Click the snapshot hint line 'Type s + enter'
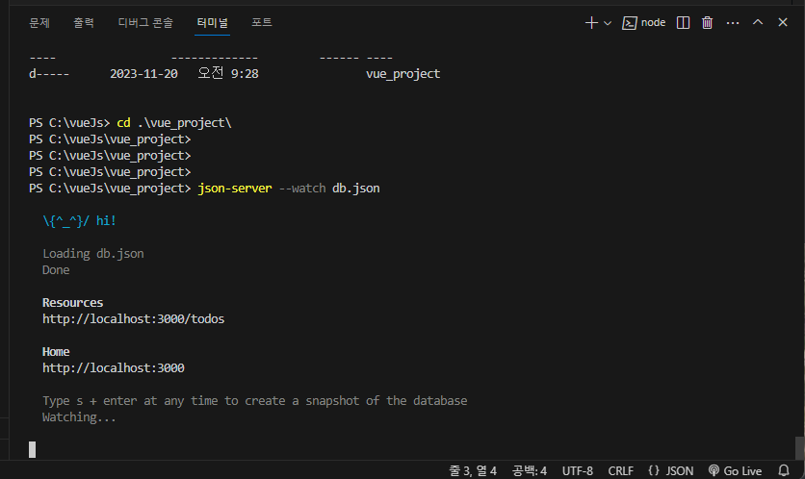The image size is (805, 479). [x=254, y=400]
